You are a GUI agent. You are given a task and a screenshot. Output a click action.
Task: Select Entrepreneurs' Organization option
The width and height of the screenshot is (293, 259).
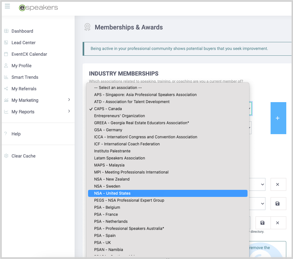coord(167,116)
